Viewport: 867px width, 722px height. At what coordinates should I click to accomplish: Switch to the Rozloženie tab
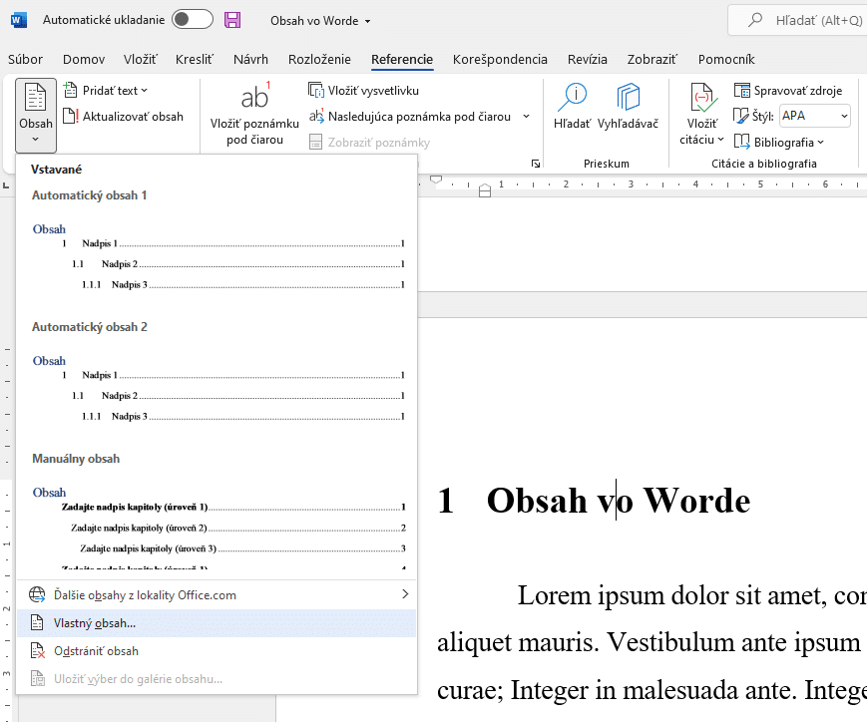pos(319,59)
